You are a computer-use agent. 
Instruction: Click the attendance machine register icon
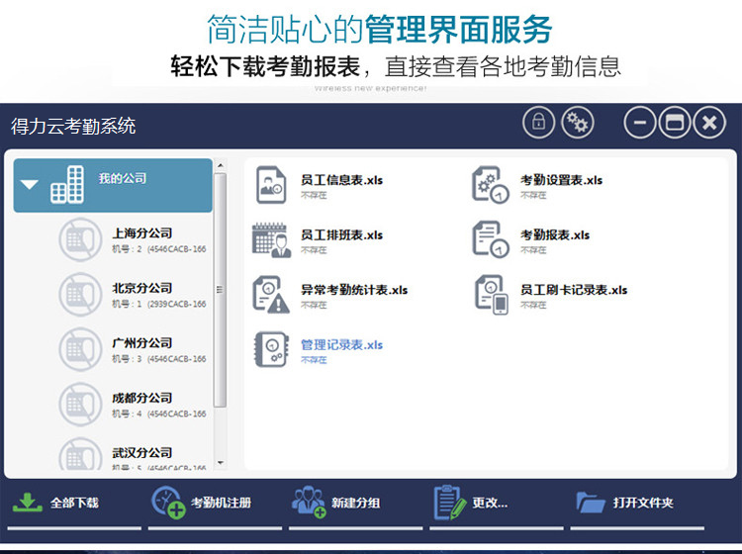pyautogui.click(x=168, y=503)
